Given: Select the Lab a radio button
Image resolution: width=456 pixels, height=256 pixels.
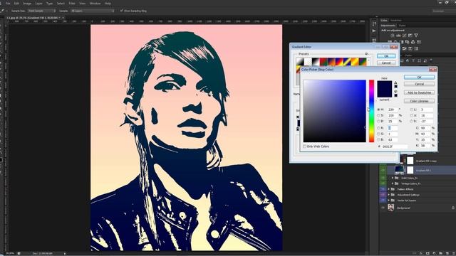Looking at the screenshot, I should tap(412, 115).
